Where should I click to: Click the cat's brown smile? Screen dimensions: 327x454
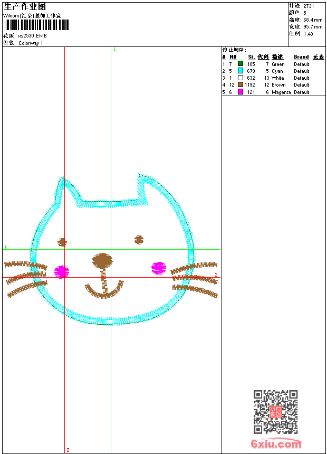[104, 290]
